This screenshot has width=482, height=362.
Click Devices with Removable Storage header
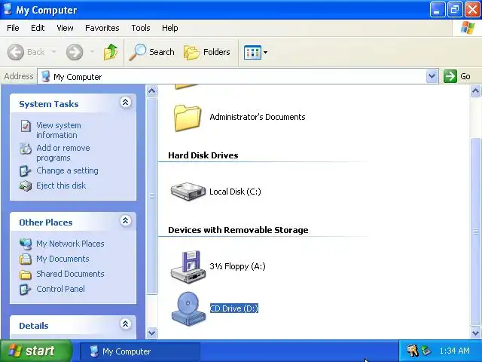point(238,230)
